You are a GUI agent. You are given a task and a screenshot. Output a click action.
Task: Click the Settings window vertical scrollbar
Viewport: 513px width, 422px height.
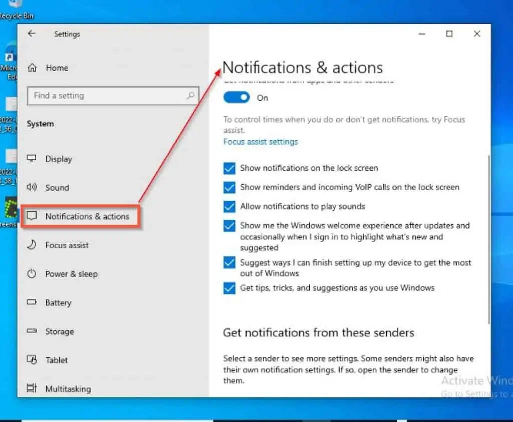coord(488,240)
